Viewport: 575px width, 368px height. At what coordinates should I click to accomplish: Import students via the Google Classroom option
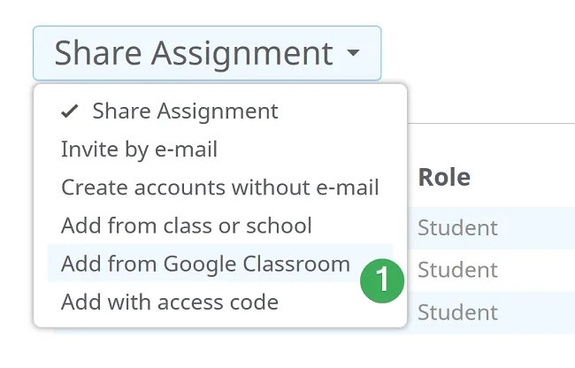pos(205,264)
